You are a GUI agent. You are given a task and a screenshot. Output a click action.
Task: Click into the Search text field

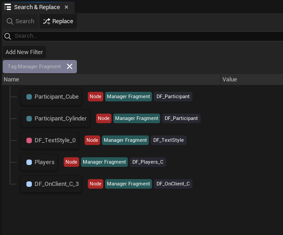tap(136, 36)
